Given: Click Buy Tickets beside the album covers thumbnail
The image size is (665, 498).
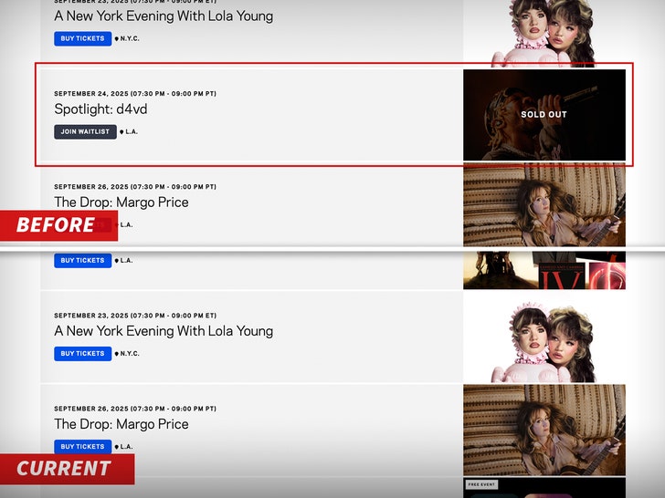Looking at the screenshot, I should coord(83,261).
